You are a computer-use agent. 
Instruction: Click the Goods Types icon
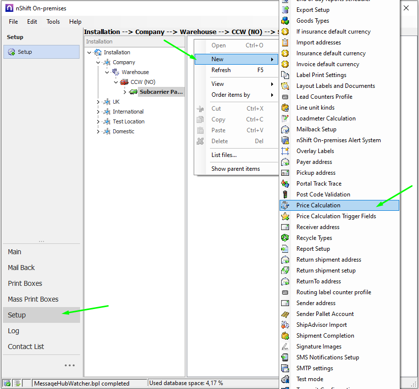[285, 21]
